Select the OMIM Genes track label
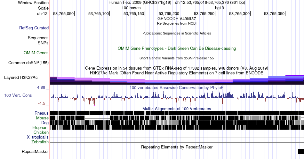The width and height of the screenshot is (304, 159). [x=36, y=53]
